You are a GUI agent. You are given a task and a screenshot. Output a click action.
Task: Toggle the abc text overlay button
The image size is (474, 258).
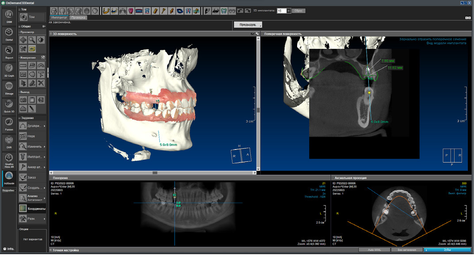click(x=32, y=49)
